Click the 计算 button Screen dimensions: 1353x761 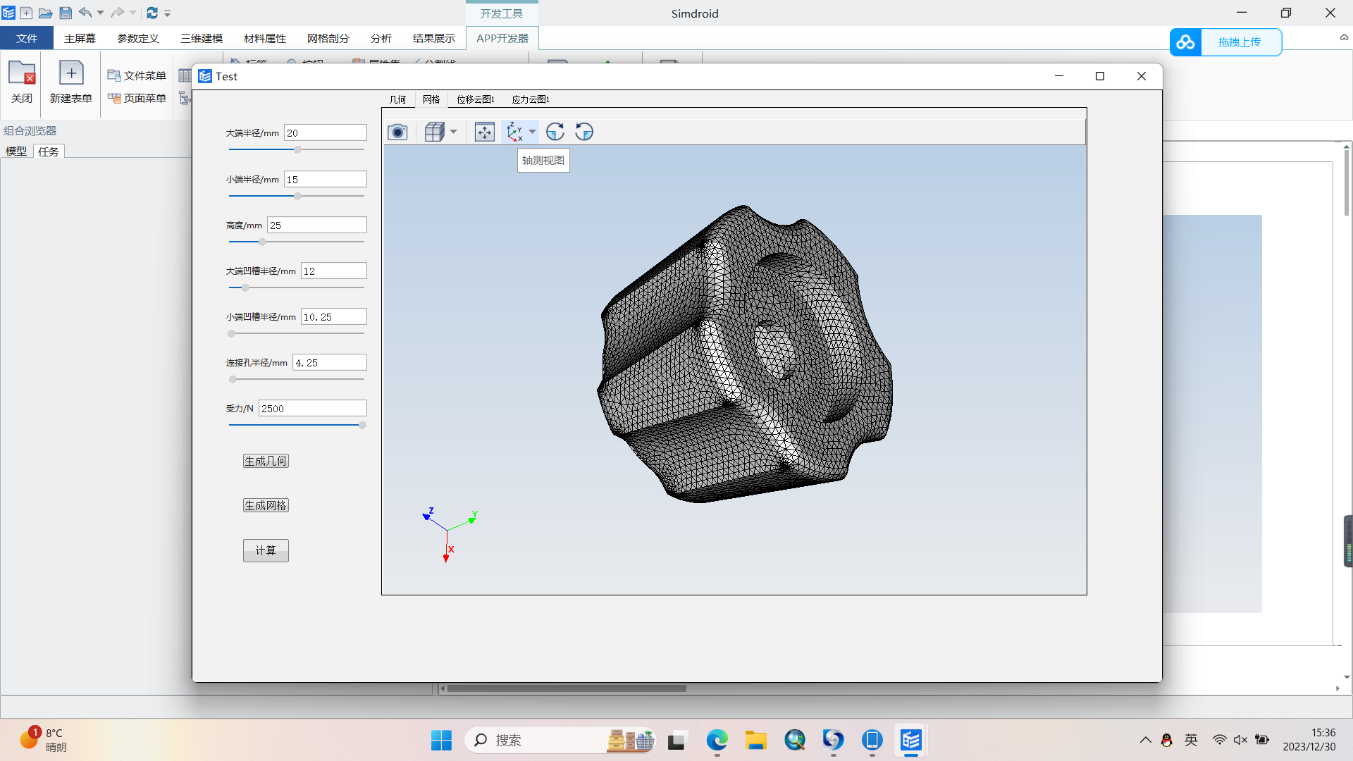tap(266, 550)
